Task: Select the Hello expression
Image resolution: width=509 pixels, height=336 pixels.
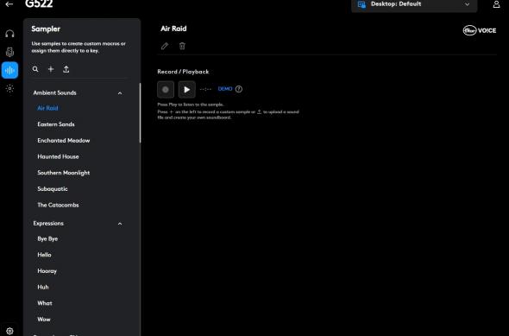Action: point(45,255)
